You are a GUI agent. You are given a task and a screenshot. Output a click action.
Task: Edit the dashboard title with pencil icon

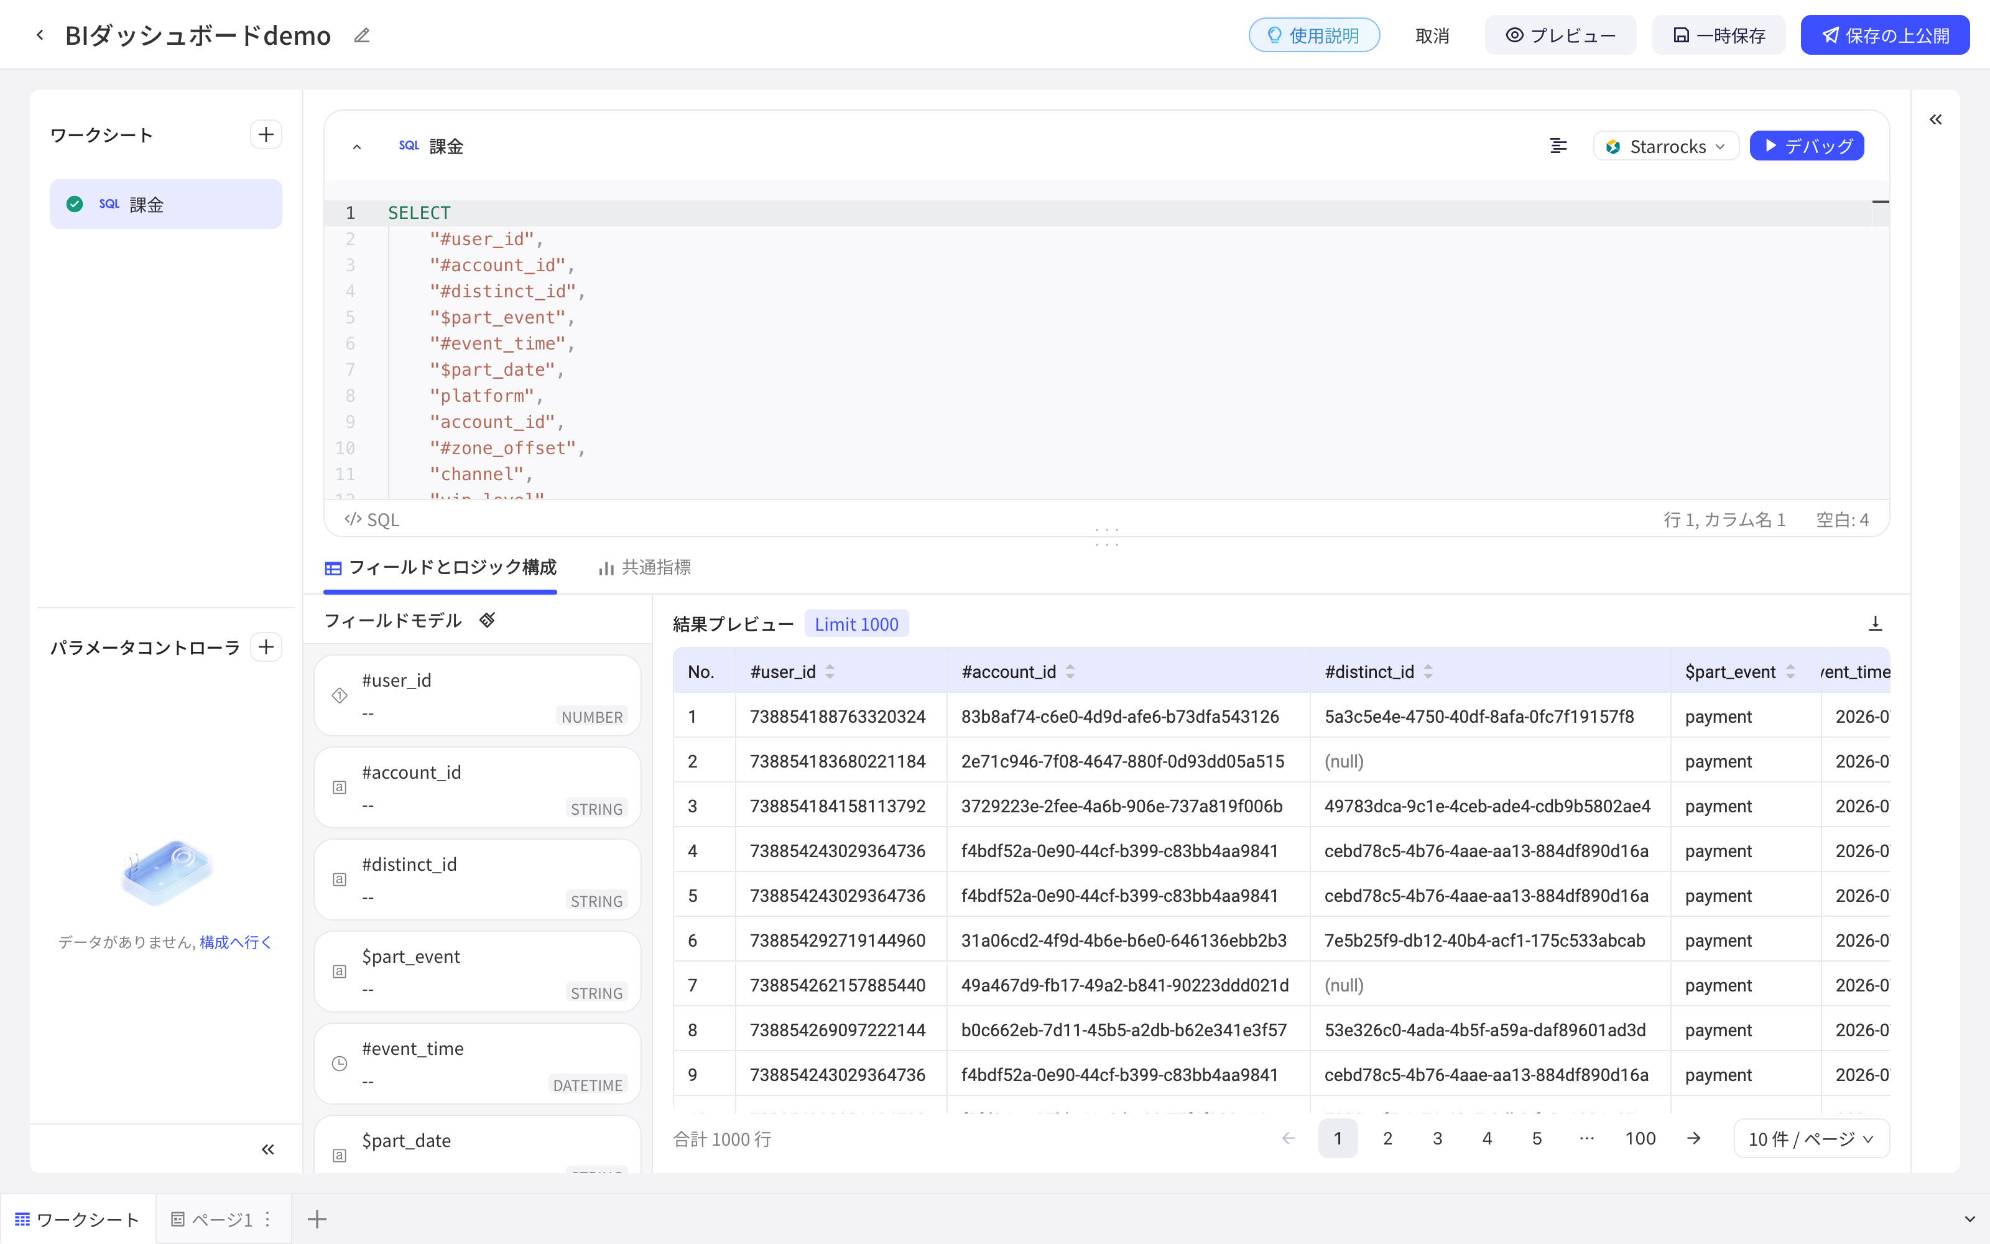tap(362, 35)
